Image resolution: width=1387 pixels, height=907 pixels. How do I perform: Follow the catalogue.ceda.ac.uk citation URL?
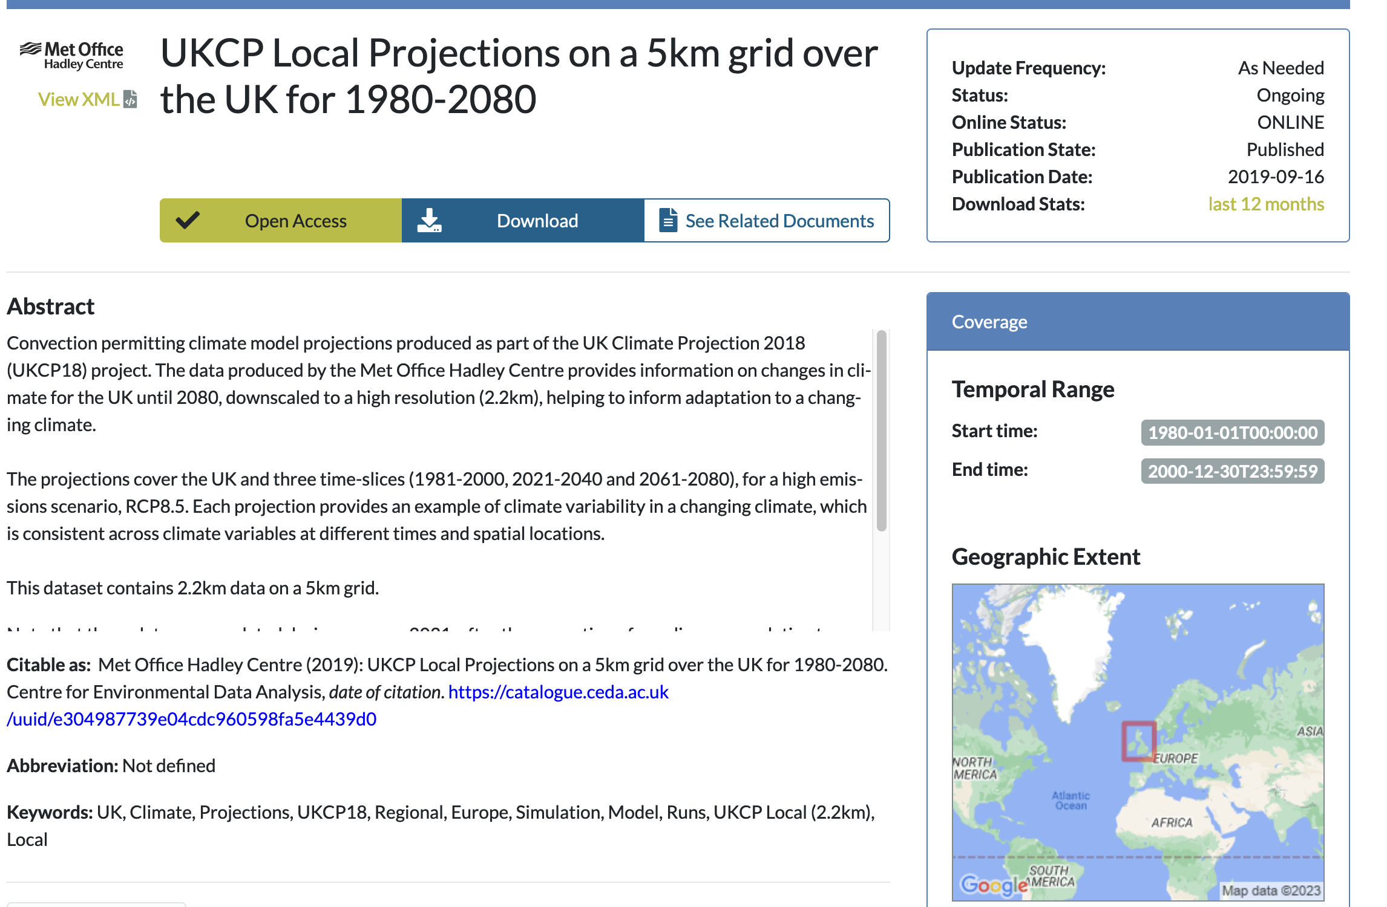click(x=558, y=692)
